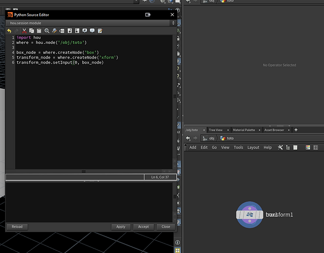Image resolution: width=324 pixels, height=253 pixels.
Task: Click the Ln 6, Col 37 position indicator
Action: point(160,177)
